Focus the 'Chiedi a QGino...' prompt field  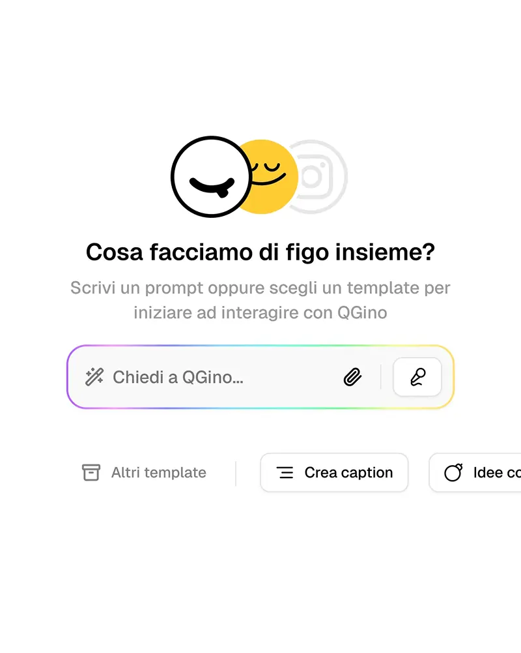(208, 377)
